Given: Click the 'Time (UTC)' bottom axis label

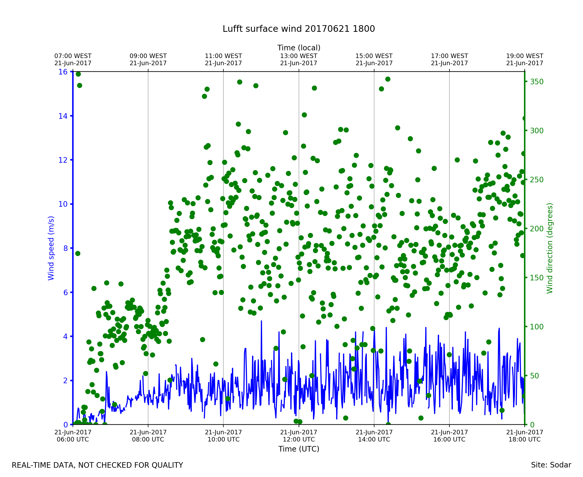Looking at the screenshot, I should click(x=299, y=449).
